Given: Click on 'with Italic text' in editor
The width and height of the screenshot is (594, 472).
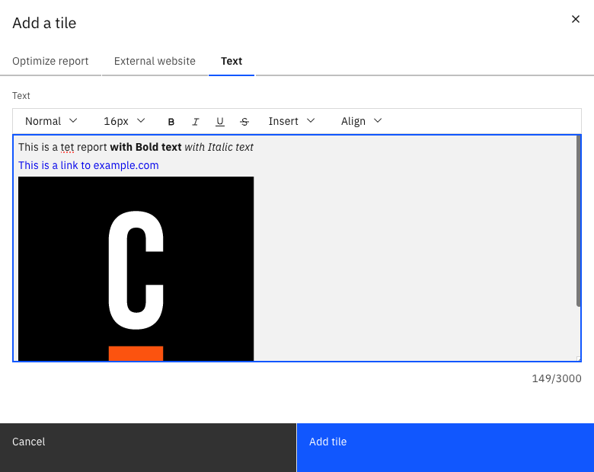Looking at the screenshot, I should coord(219,147).
